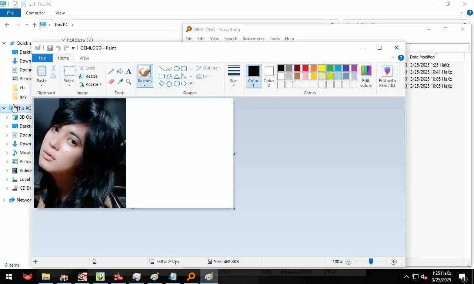Choose the Rectangle shape in shapes gallery
This screenshot has height=284, width=474.
[184, 69]
